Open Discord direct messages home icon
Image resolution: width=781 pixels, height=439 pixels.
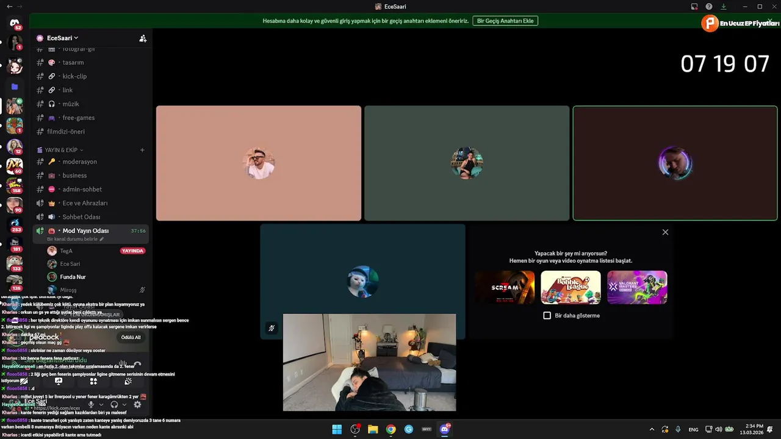[x=15, y=23]
